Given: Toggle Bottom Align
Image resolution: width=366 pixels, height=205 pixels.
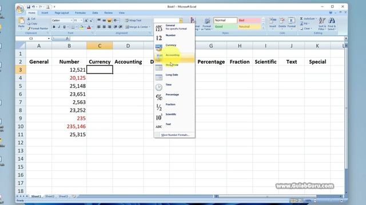Looking at the screenshot, I should [109, 20].
